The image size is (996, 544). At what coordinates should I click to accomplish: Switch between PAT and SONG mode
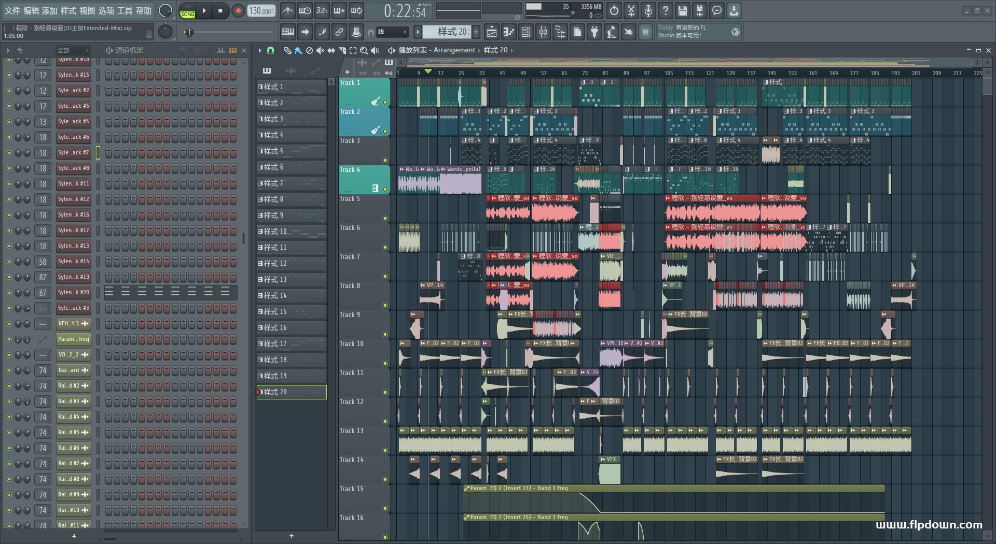[x=187, y=11]
